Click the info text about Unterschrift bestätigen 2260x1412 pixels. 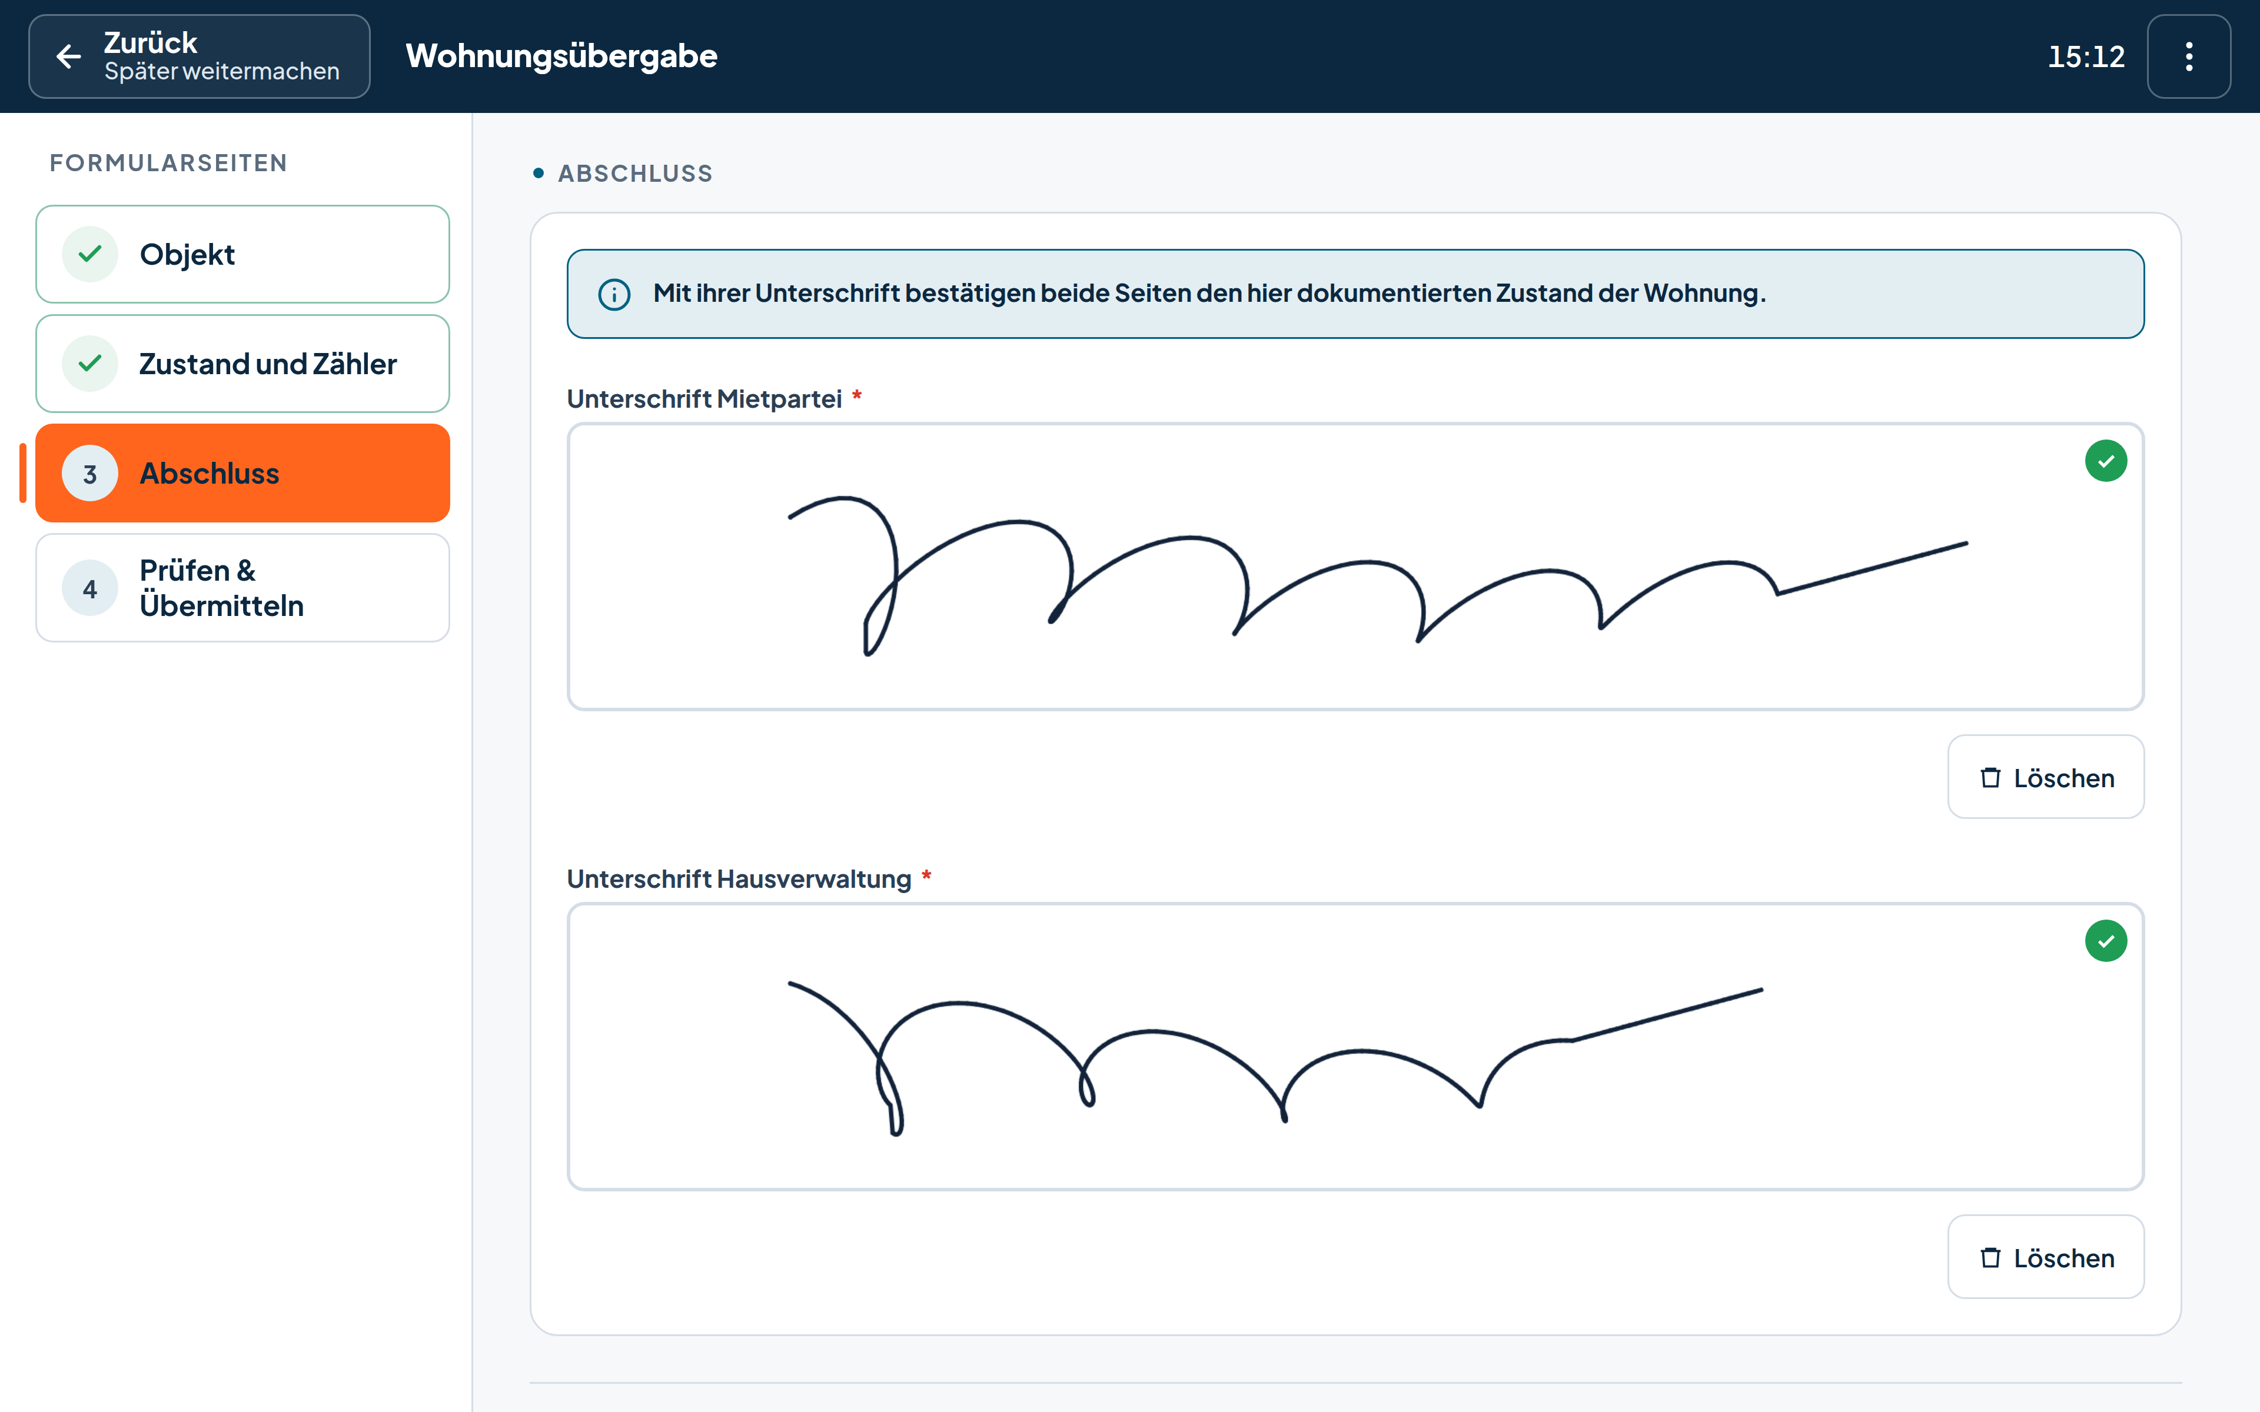click(x=1209, y=293)
